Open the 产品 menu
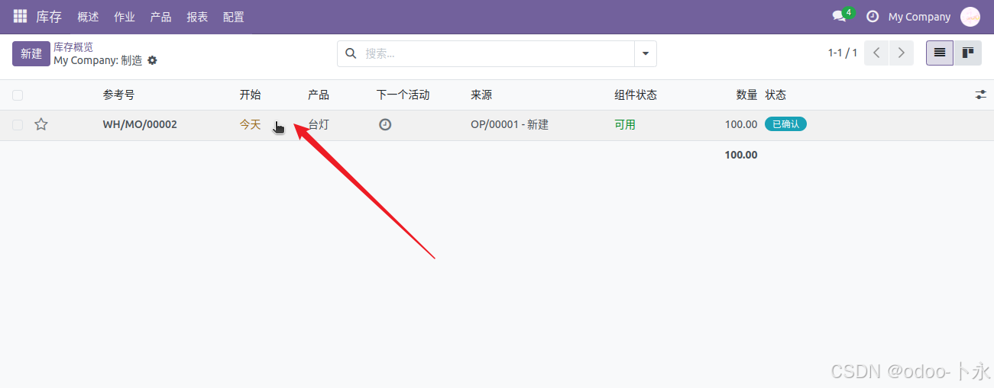Screen dimensions: 994x388 click(x=160, y=17)
